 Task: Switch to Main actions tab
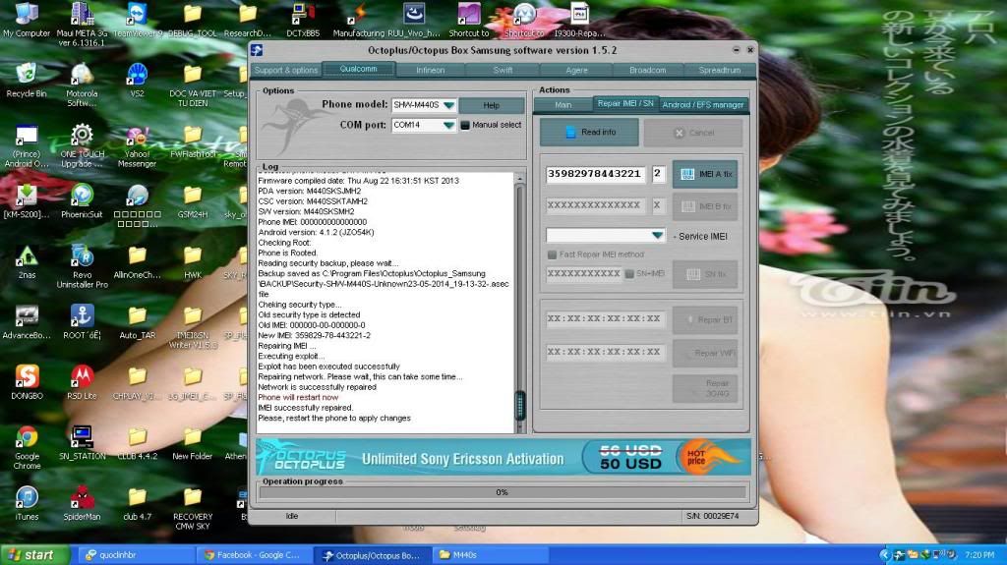pos(563,105)
